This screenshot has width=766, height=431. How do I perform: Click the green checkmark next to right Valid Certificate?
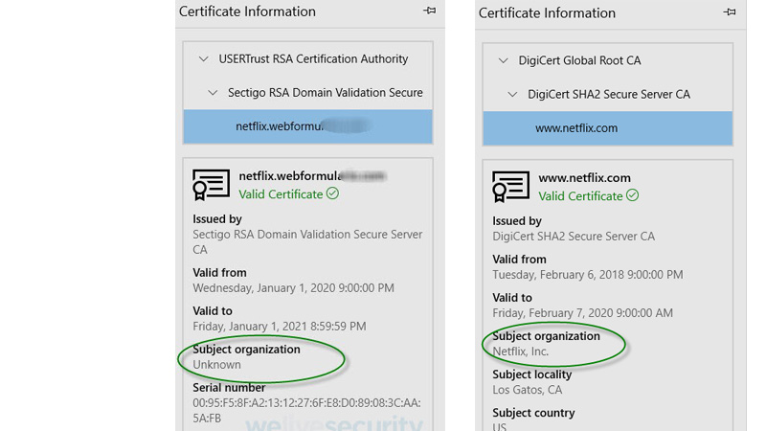(632, 195)
